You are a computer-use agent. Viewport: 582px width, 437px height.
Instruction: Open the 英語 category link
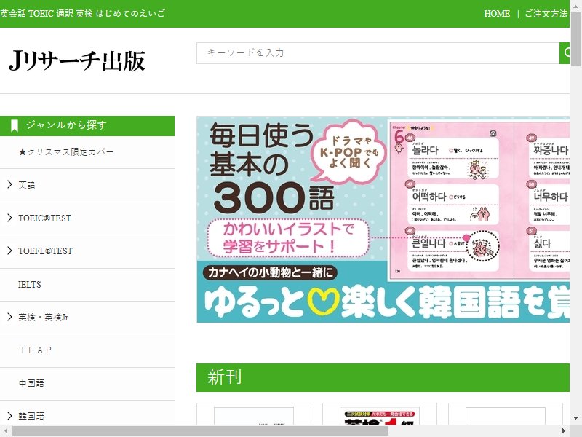pos(27,185)
